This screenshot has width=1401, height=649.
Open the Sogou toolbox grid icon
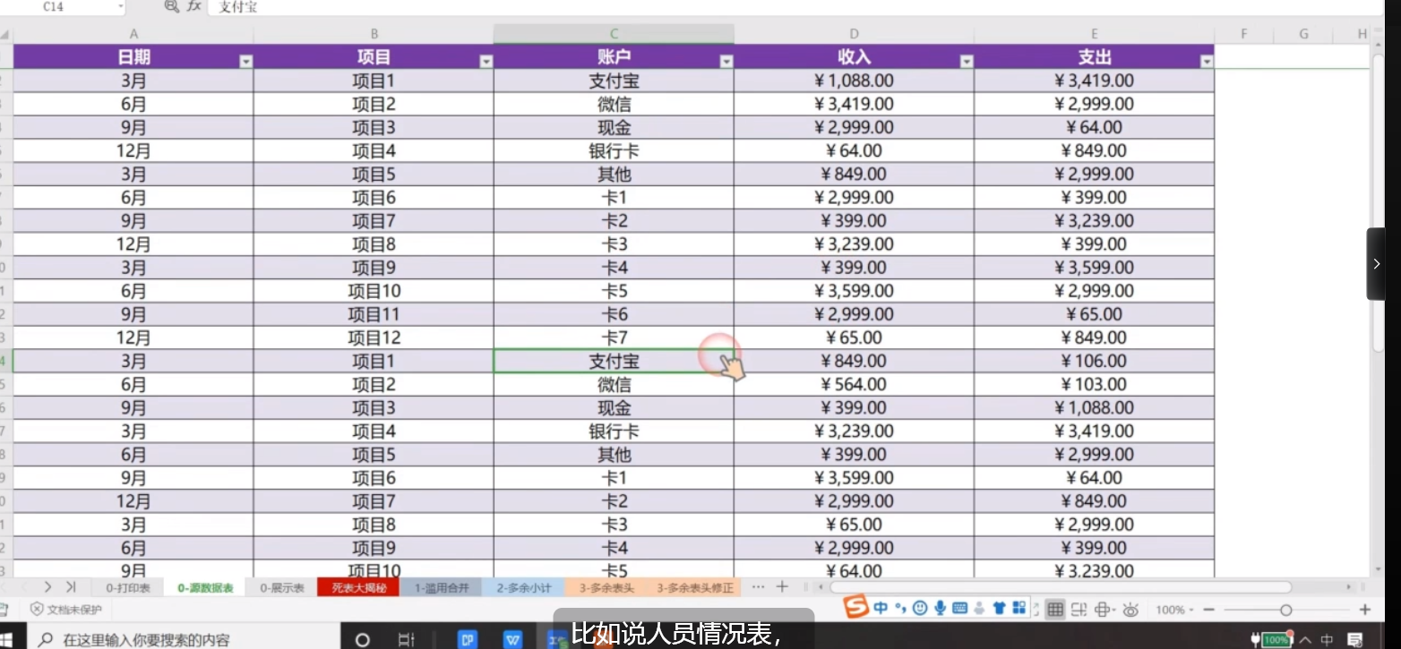click(x=1019, y=609)
